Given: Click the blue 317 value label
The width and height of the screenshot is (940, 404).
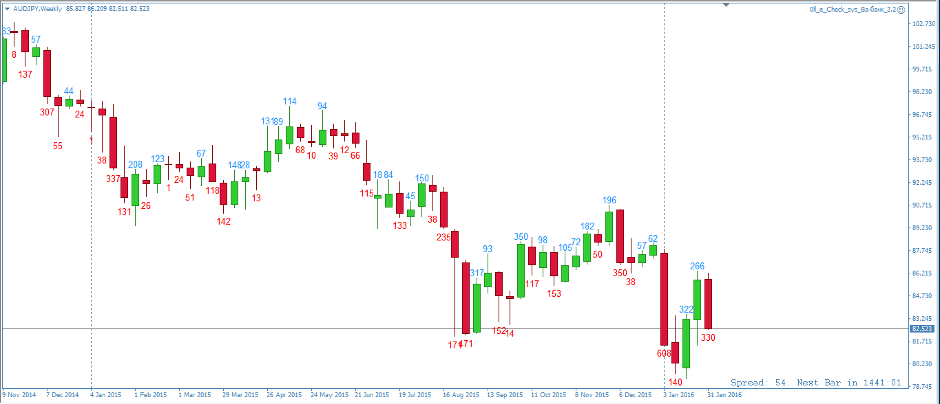Looking at the screenshot, I should tap(477, 273).
